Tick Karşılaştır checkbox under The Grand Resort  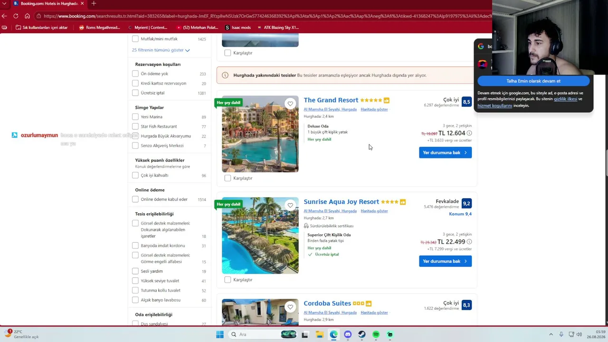228,178
